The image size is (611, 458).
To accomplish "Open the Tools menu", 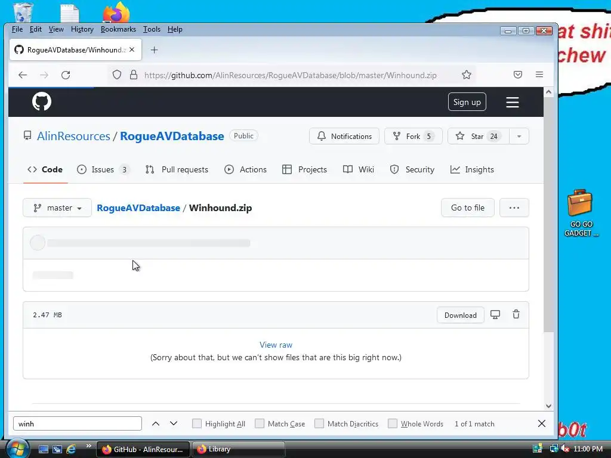I will (152, 29).
